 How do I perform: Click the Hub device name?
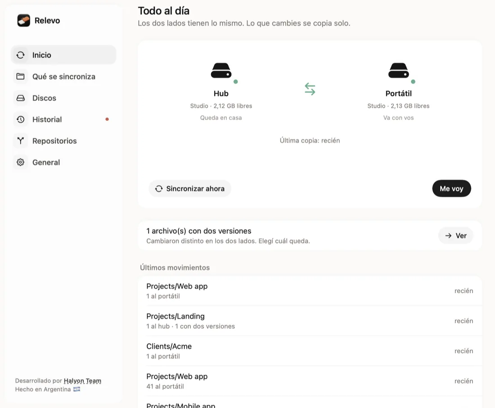221,93
